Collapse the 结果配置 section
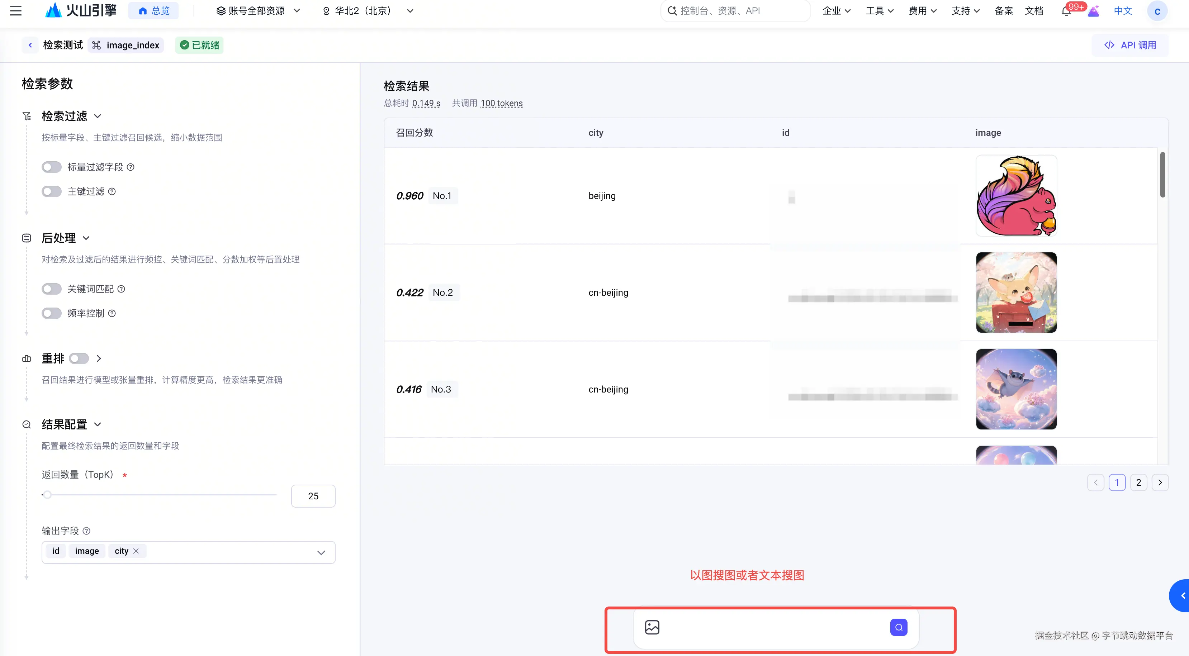The image size is (1189, 656). click(98, 424)
